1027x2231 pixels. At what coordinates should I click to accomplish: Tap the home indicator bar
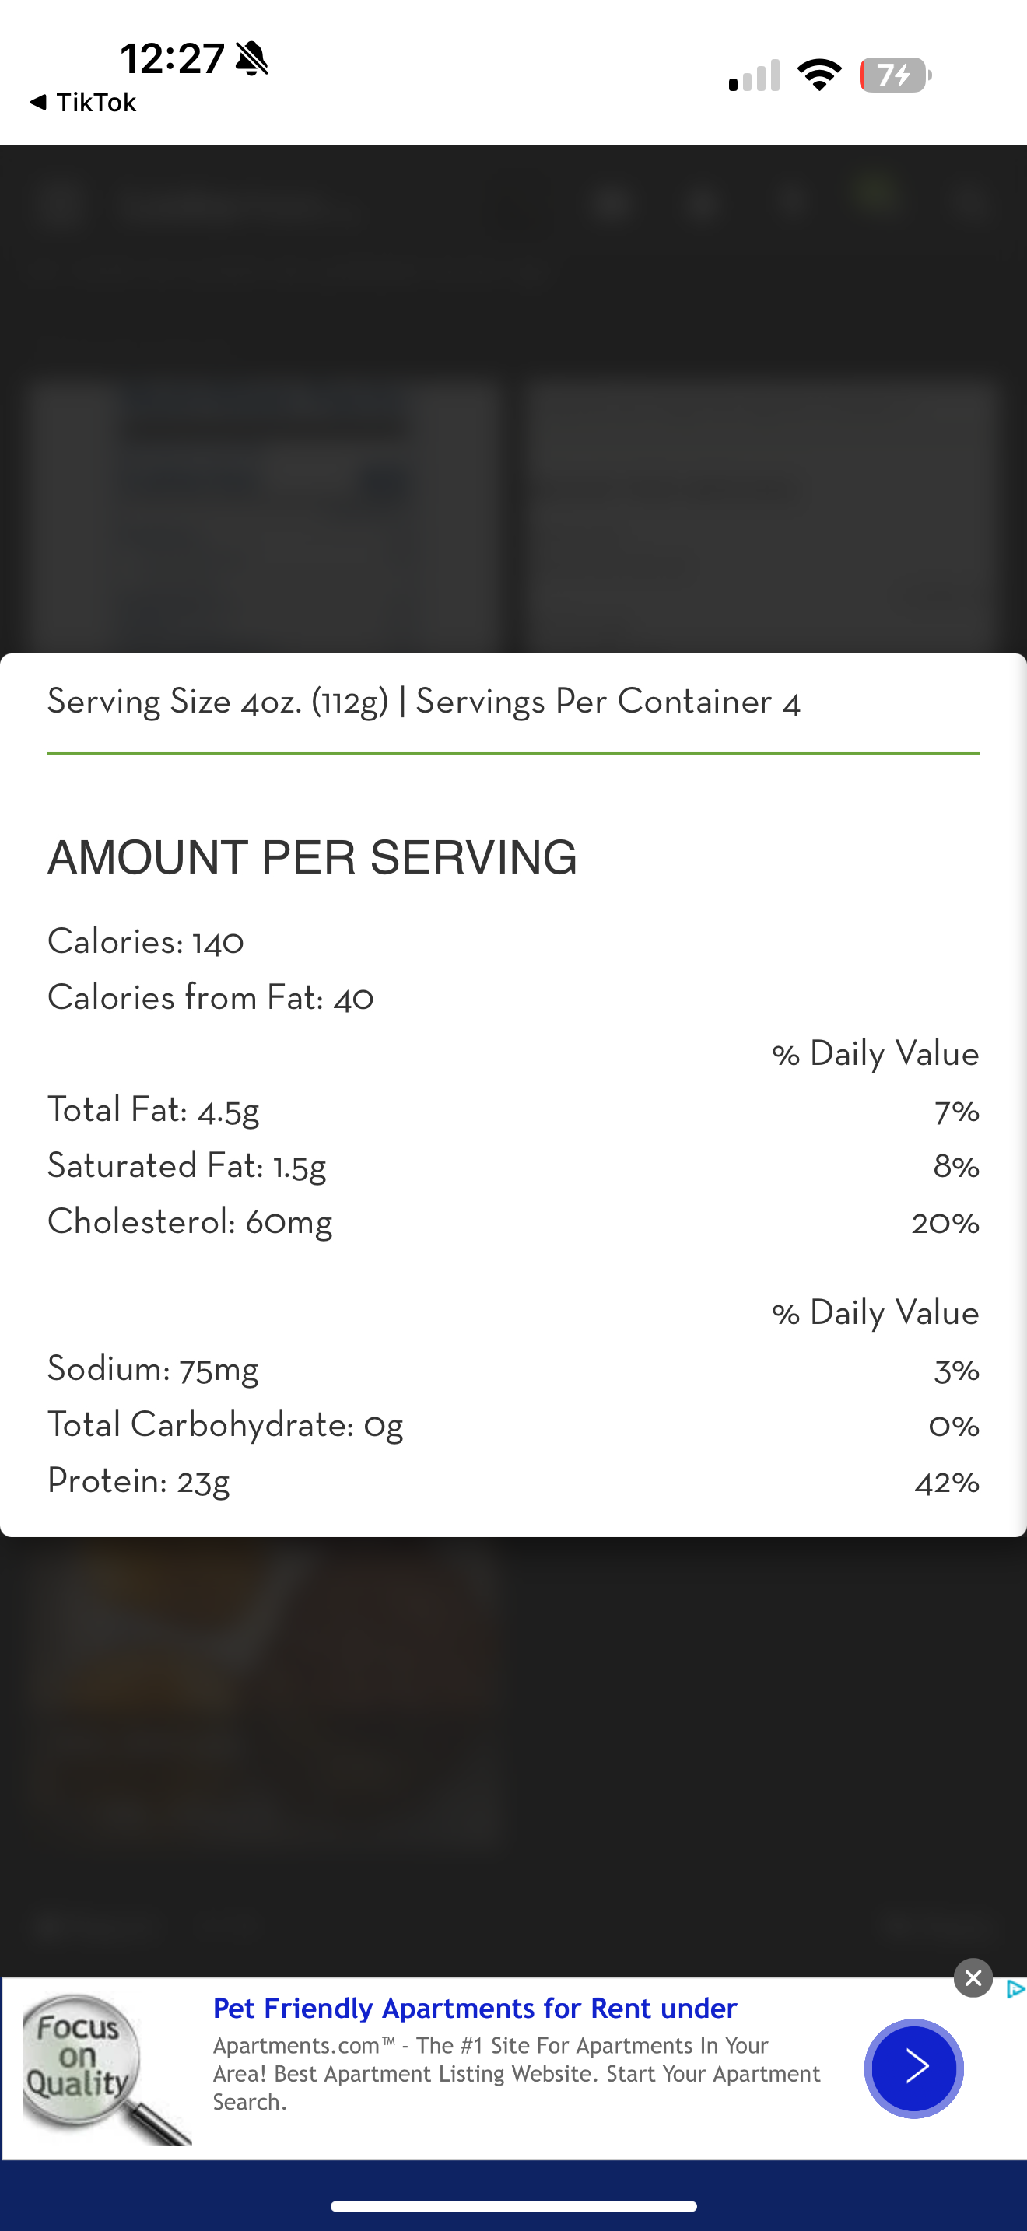pos(513,2206)
